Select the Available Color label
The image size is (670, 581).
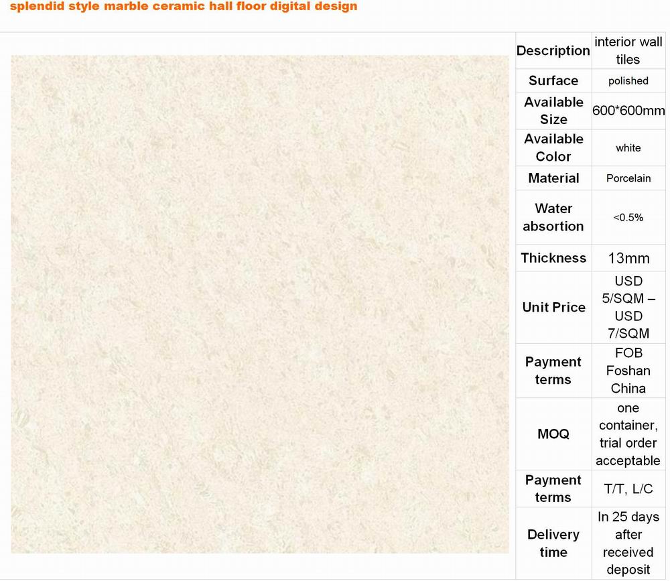pyautogui.click(x=553, y=147)
